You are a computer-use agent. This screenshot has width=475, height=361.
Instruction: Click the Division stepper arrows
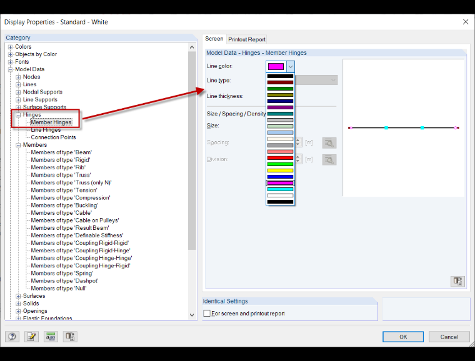pyautogui.click(x=298, y=159)
